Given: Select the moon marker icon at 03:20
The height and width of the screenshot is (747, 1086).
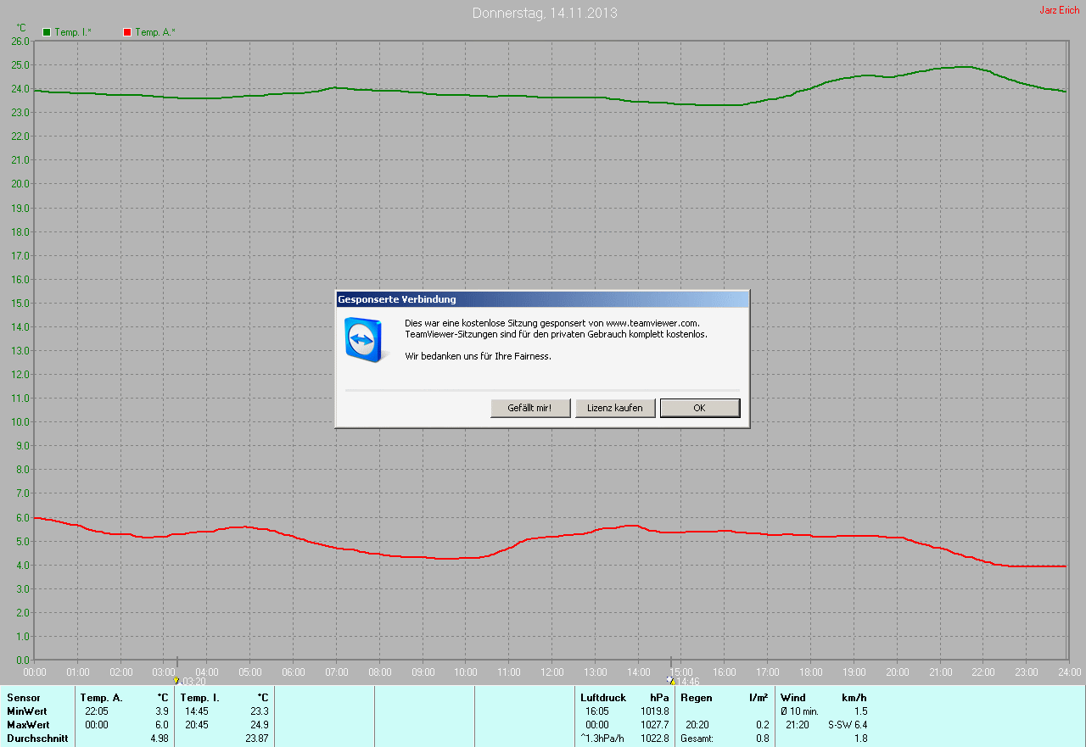Looking at the screenshot, I should point(176,680).
